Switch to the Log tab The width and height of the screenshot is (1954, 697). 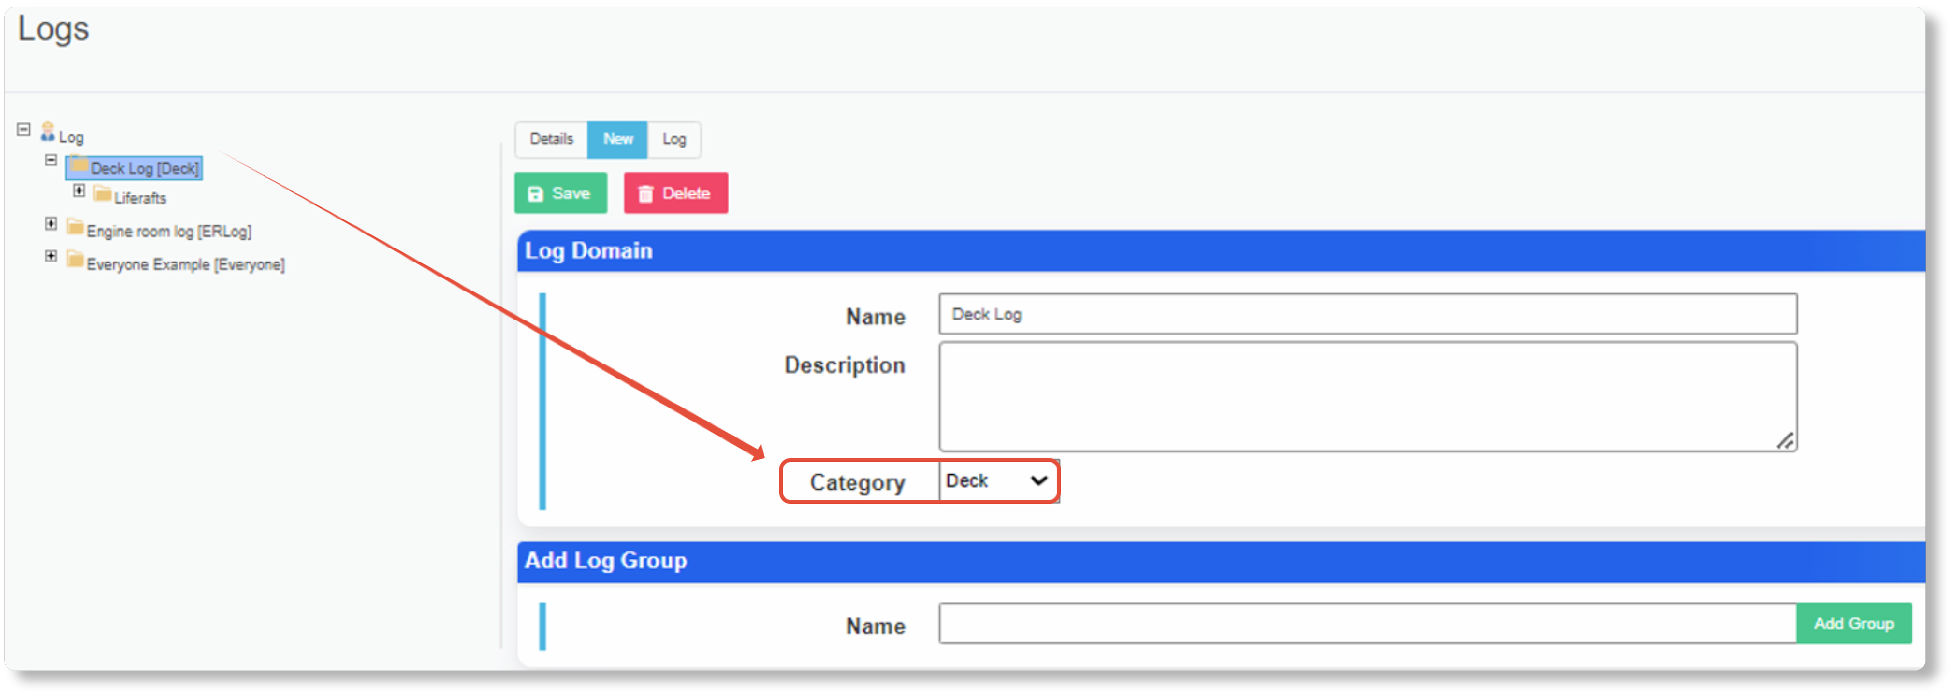(673, 140)
